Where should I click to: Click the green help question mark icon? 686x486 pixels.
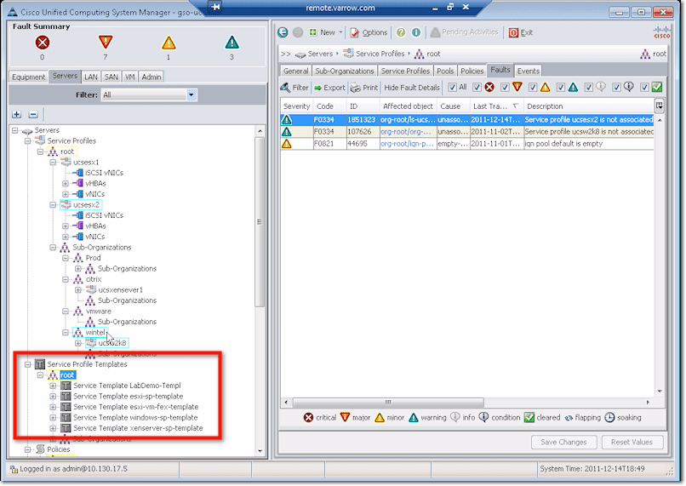401,32
